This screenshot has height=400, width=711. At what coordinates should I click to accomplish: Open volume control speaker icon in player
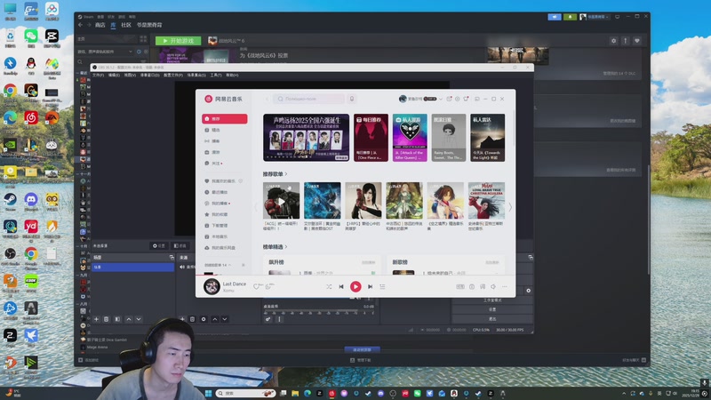[493, 286]
